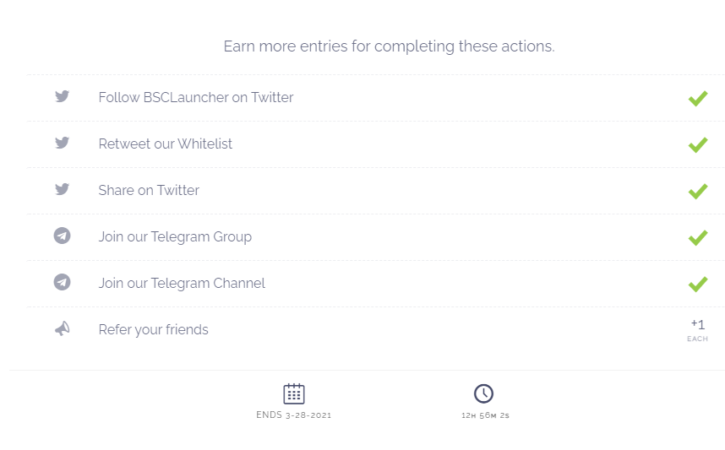Click Twitter icon beside Share on Twitter
The width and height of the screenshot is (725, 450).
pyautogui.click(x=62, y=190)
